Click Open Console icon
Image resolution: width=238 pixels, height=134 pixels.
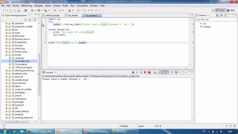[x=183, y=72]
